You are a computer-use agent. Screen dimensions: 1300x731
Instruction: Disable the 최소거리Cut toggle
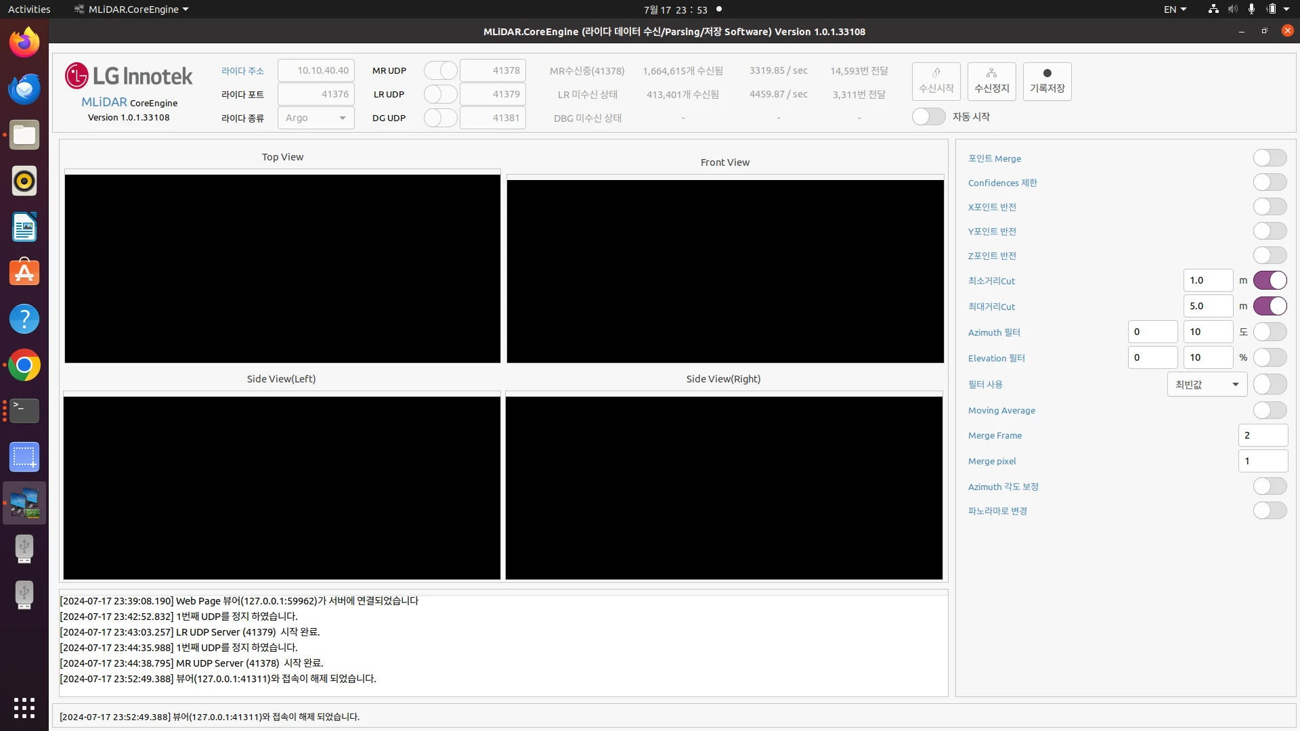1270,280
